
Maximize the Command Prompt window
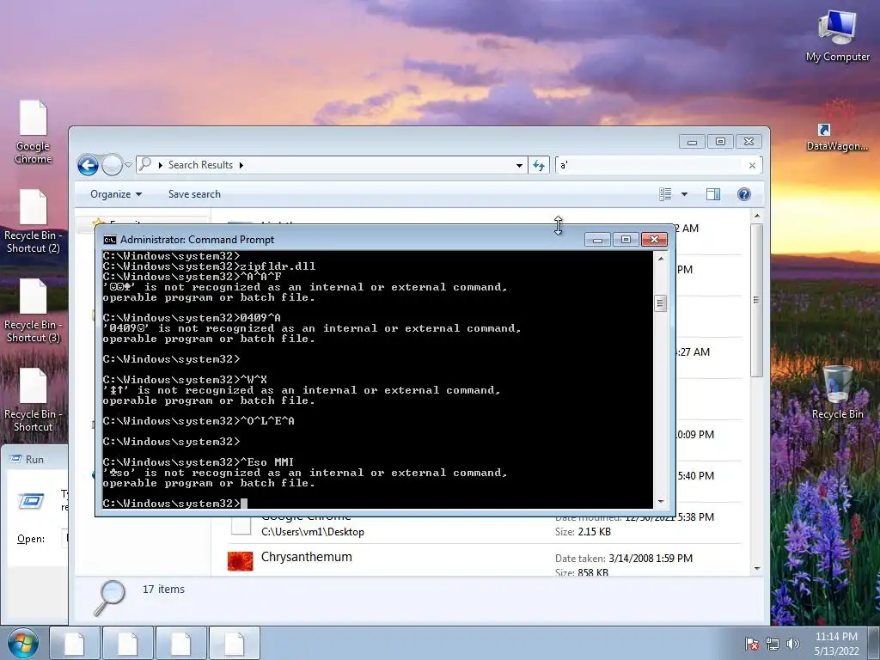coord(626,240)
